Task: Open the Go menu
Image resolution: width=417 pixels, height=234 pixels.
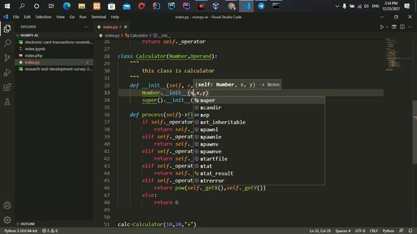Action: pos(72,17)
